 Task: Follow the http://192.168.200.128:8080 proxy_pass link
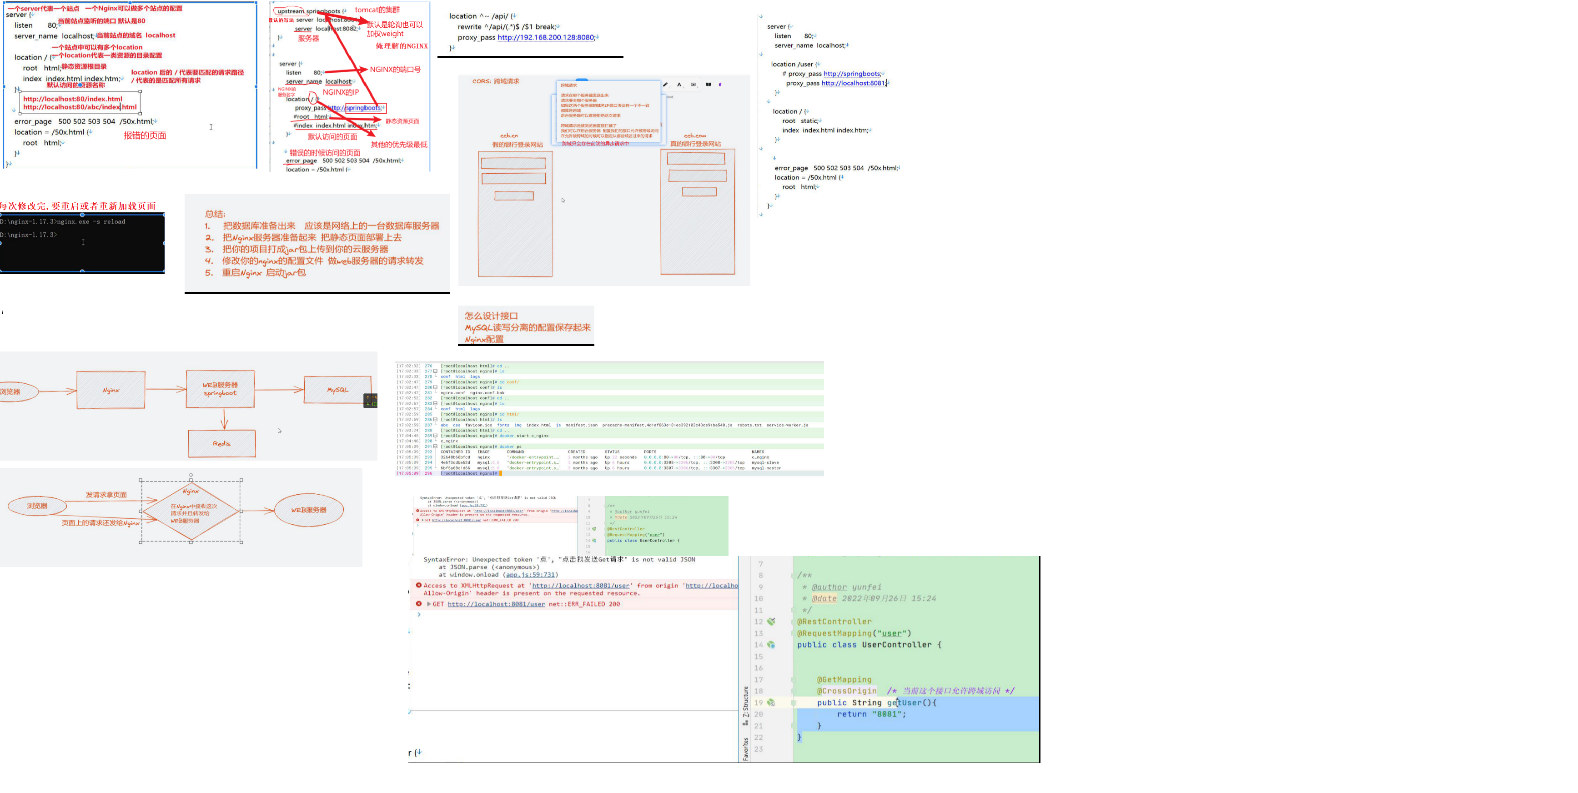click(x=546, y=37)
